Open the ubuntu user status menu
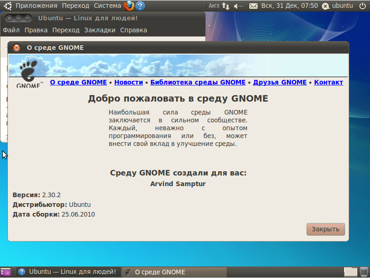The width and height of the screenshot is (370, 278). coord(338,6)
